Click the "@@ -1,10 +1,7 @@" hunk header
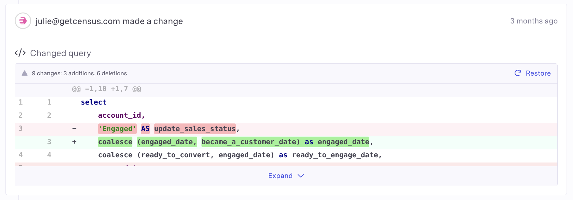This screenshot has width=573, height=200. click(x=106, y=89)
